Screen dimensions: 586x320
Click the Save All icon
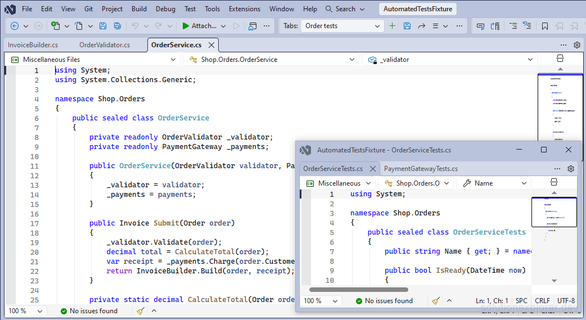(x=118, y=26)
